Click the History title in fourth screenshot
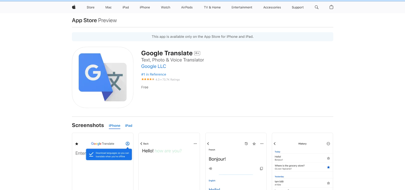The height and width of the screenshot is (190, 405). point(302,144)
